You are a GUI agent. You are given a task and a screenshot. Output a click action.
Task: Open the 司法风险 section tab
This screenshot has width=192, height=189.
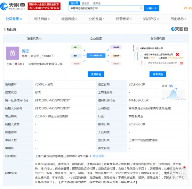(x=41, y=19)
